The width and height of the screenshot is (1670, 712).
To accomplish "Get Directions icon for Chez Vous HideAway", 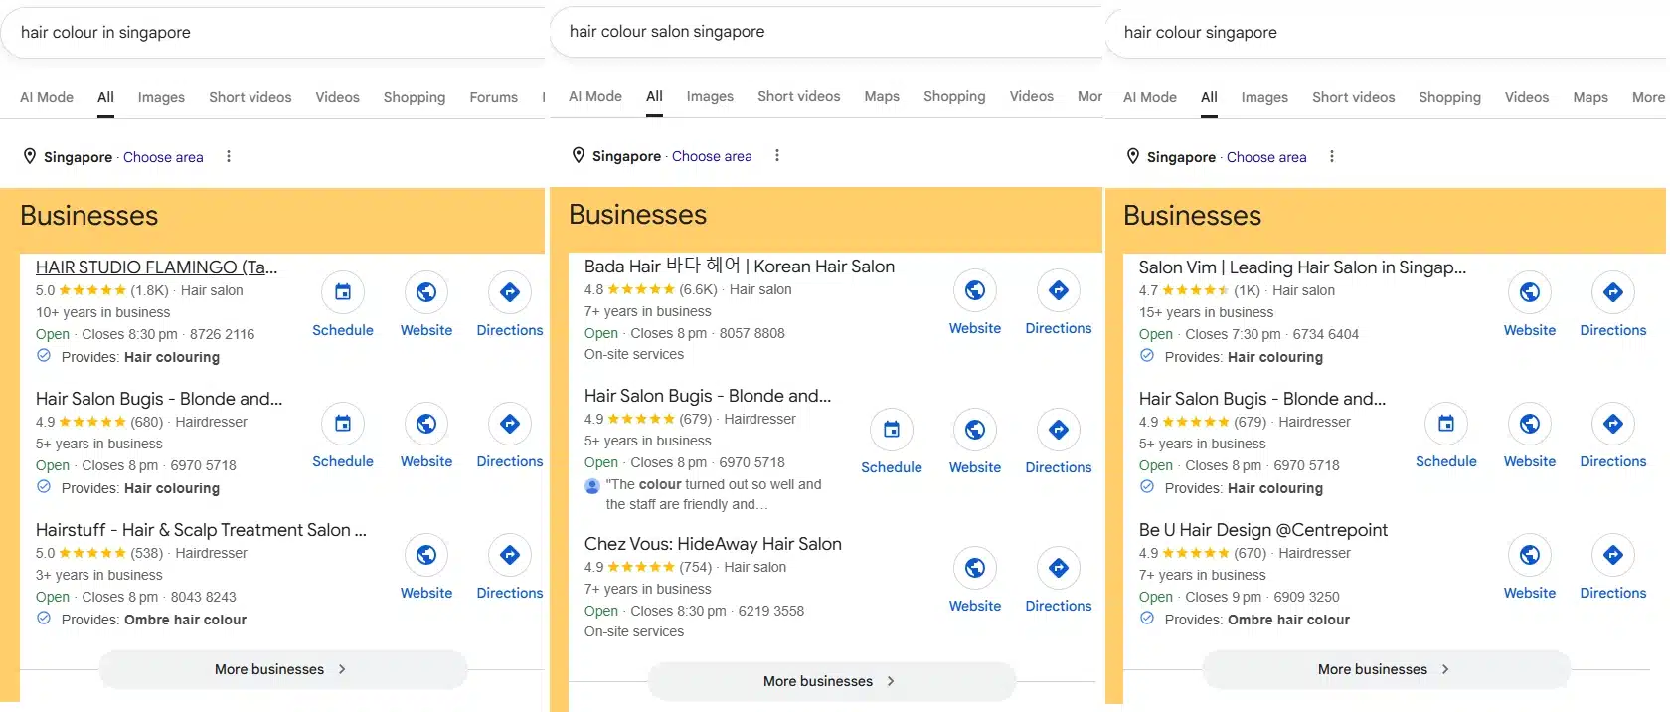I will [x=1059, y=568].
